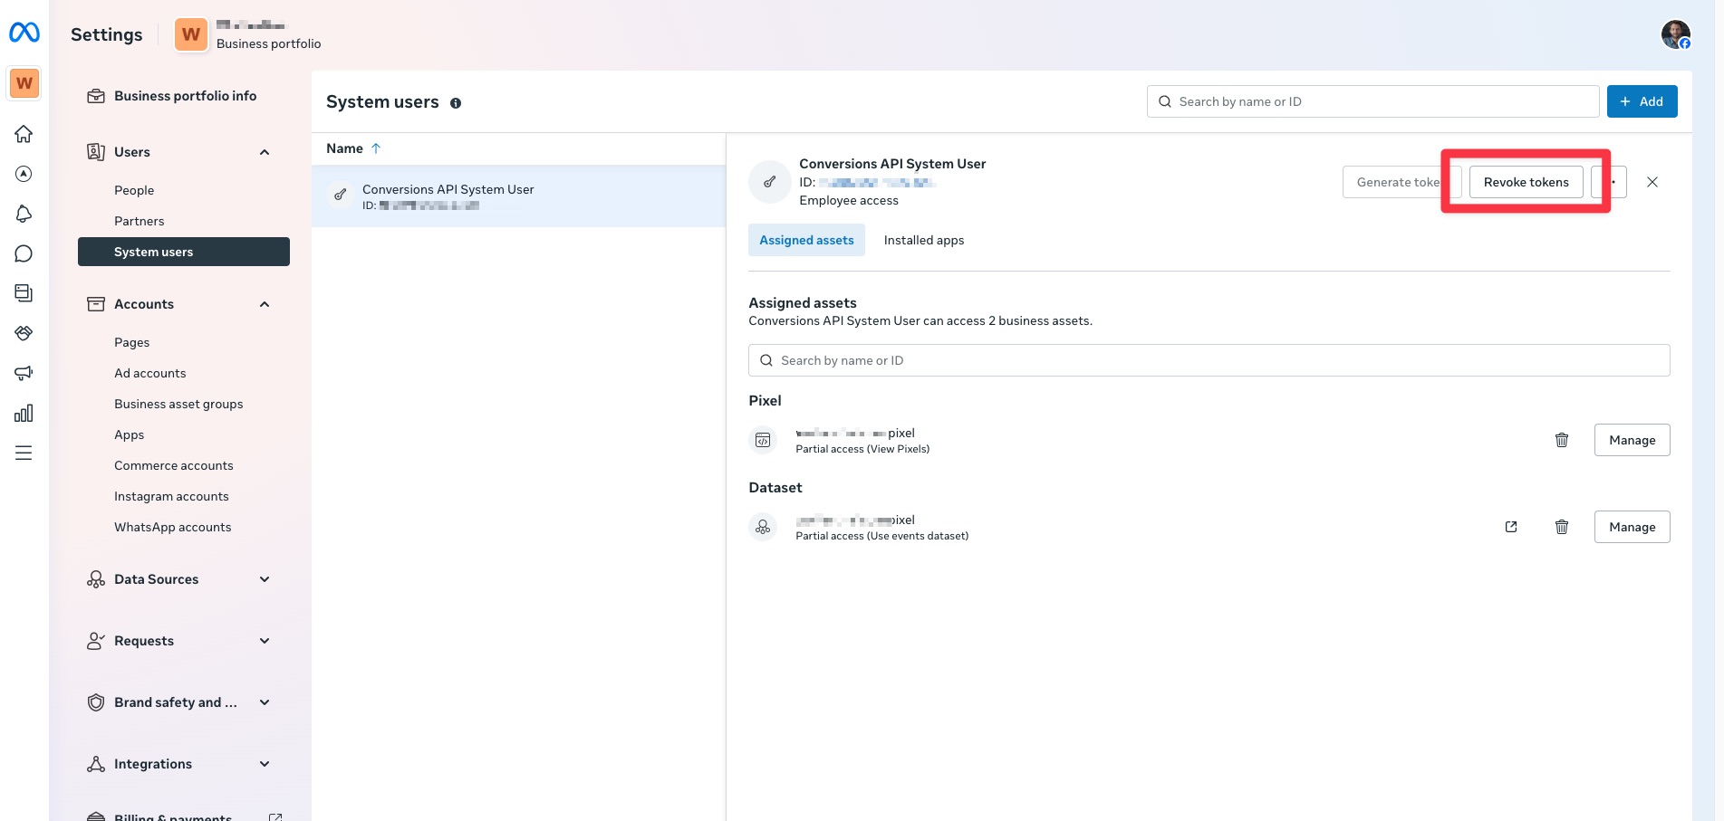This screenshot has height=821, width=1724.
Task: Collapse the Accounts section
Action: click(x=265, y=304)
